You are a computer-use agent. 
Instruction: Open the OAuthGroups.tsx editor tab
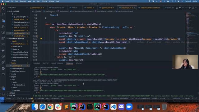57,8
